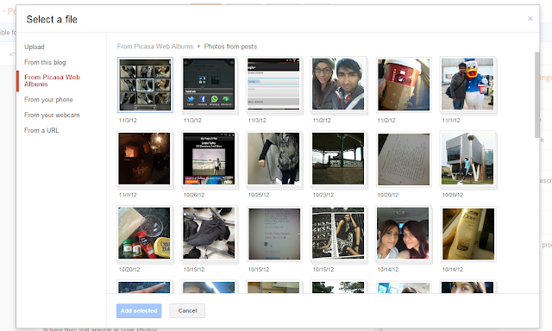Select the cooking ingredients photo
552x331 pixels.
[144, 234]
